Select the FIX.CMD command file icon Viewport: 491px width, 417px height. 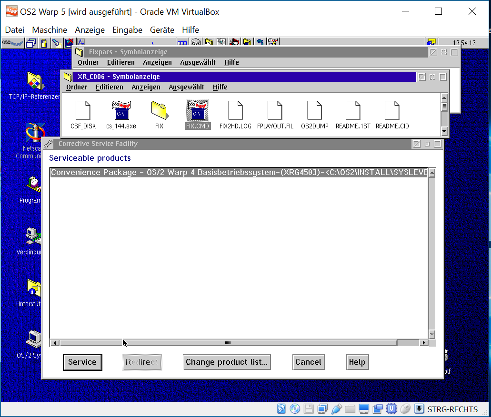tap(198, 110)
